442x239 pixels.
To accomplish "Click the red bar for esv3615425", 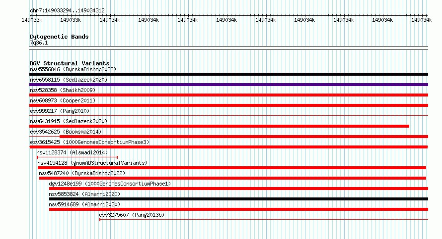I will [228, 147].
